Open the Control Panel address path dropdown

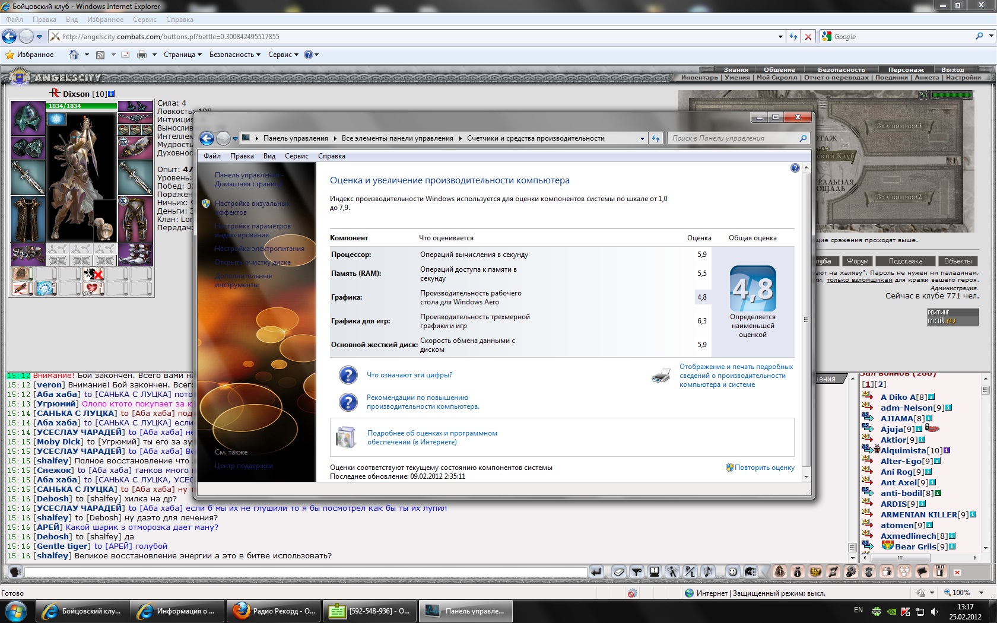[x=642, y=138]
